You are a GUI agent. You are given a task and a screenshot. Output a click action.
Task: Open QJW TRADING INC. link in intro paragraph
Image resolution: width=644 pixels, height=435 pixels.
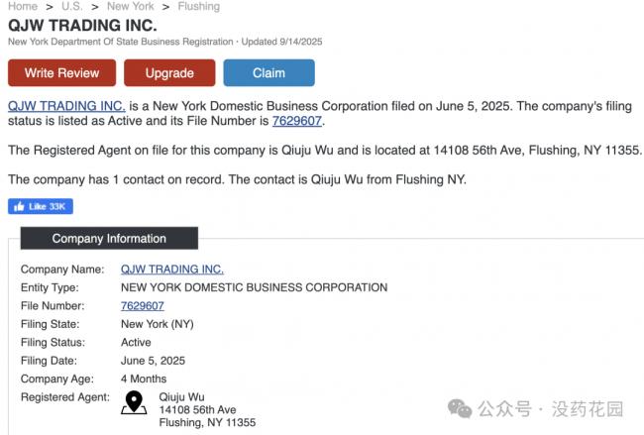(x=66, y=106)
